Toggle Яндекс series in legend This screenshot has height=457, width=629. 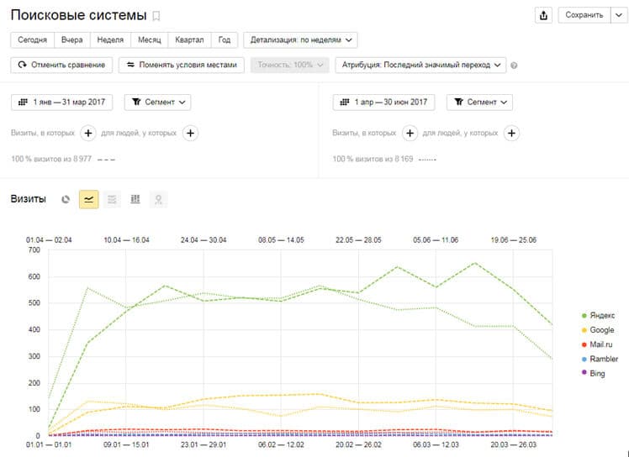pos(598,316)
